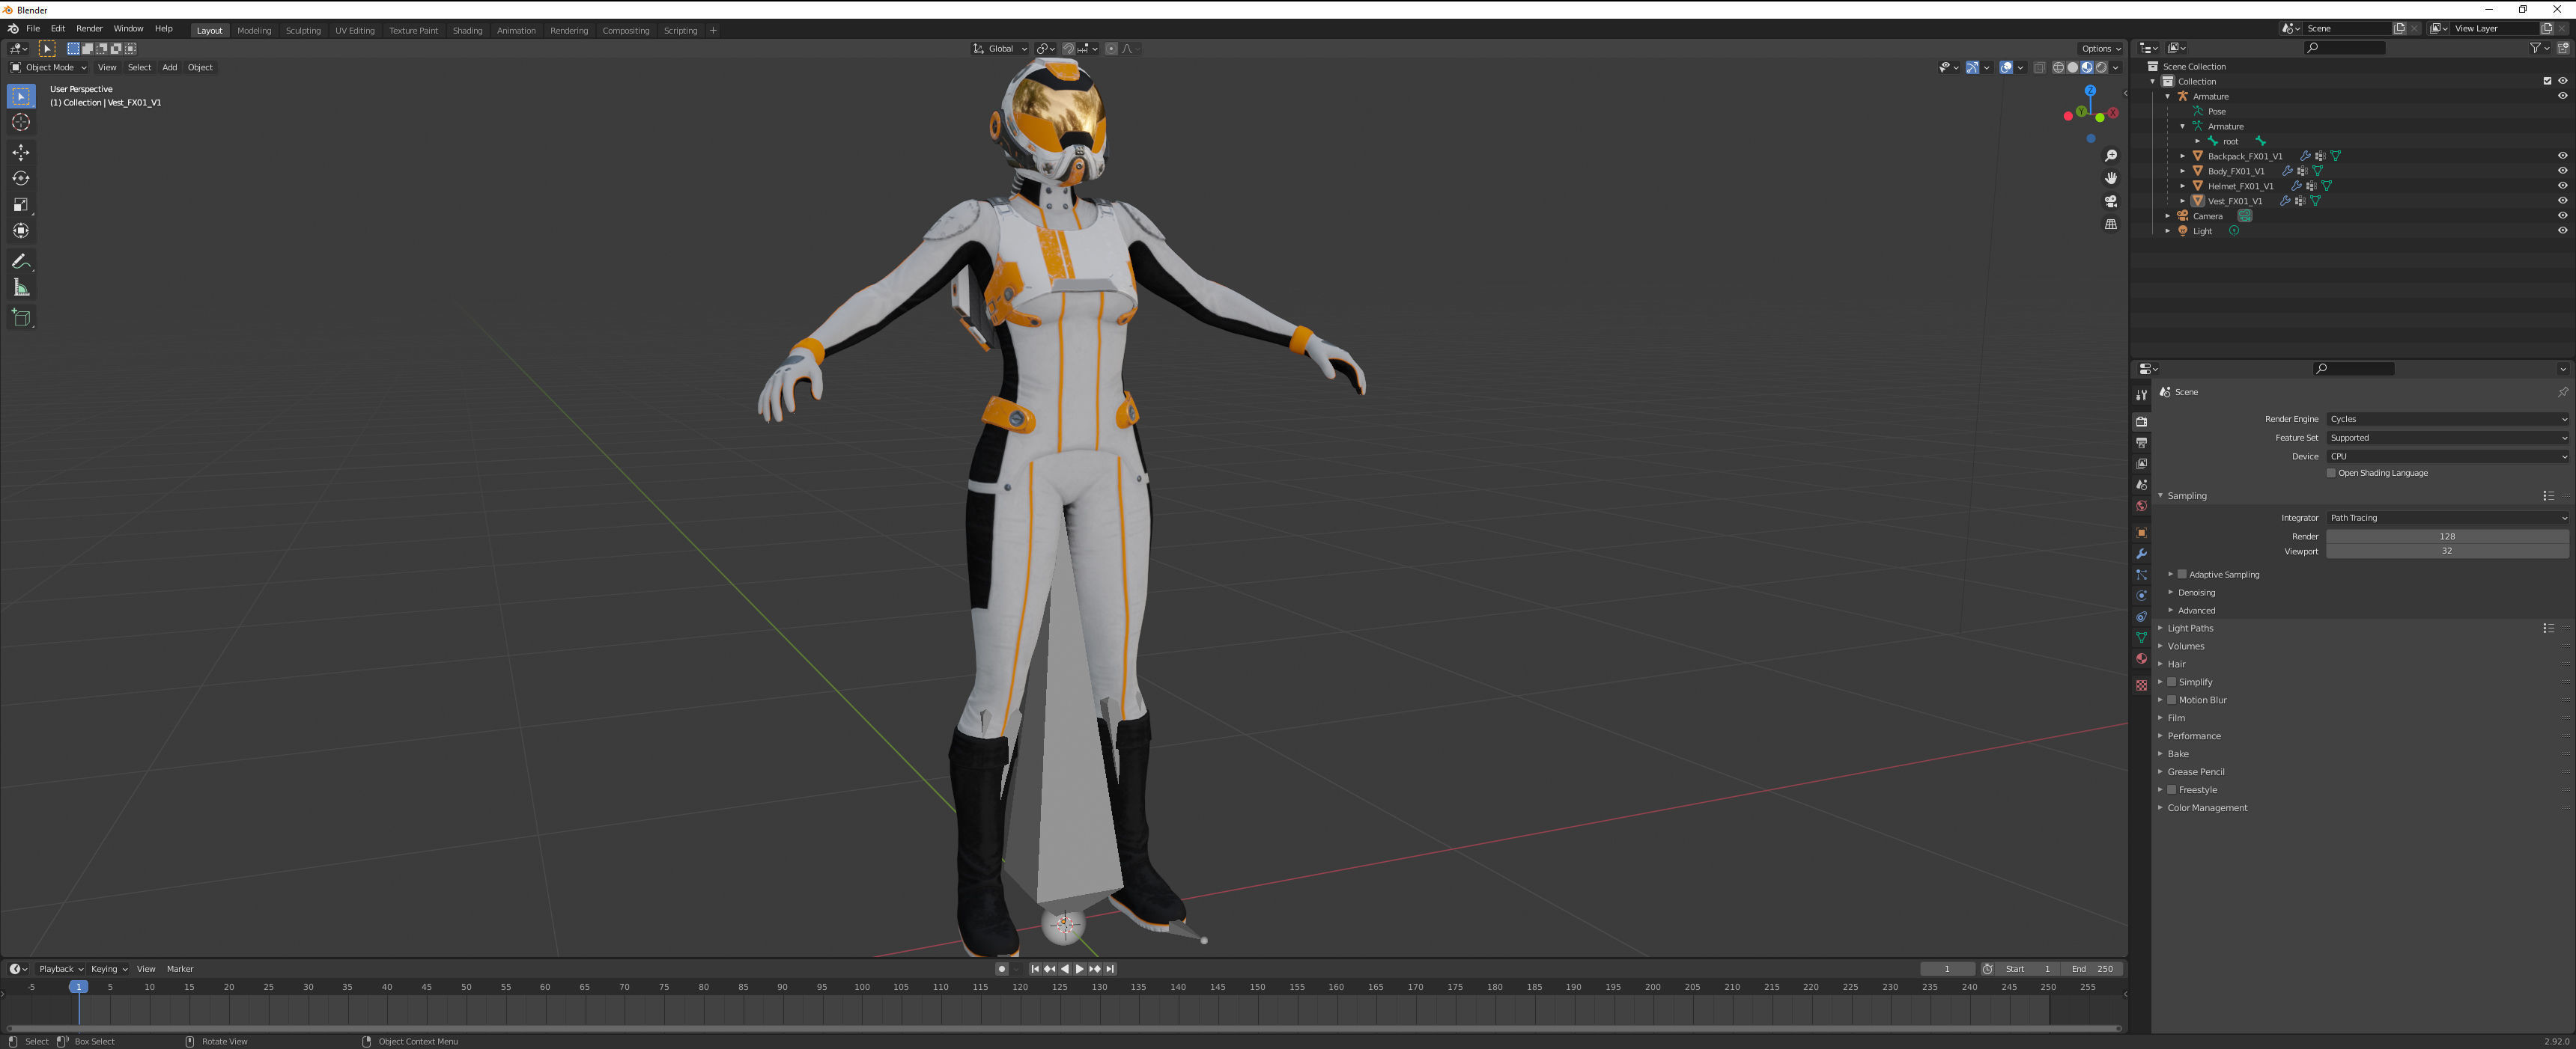Viewport: 2576px width, 1049px height.
Task: Choose the Annotate pencil tool
Action: click(21, 260)
